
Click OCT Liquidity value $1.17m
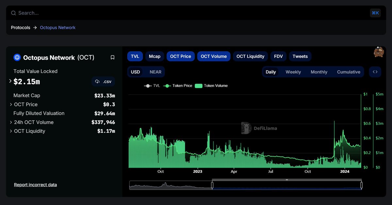pos(106,131)
